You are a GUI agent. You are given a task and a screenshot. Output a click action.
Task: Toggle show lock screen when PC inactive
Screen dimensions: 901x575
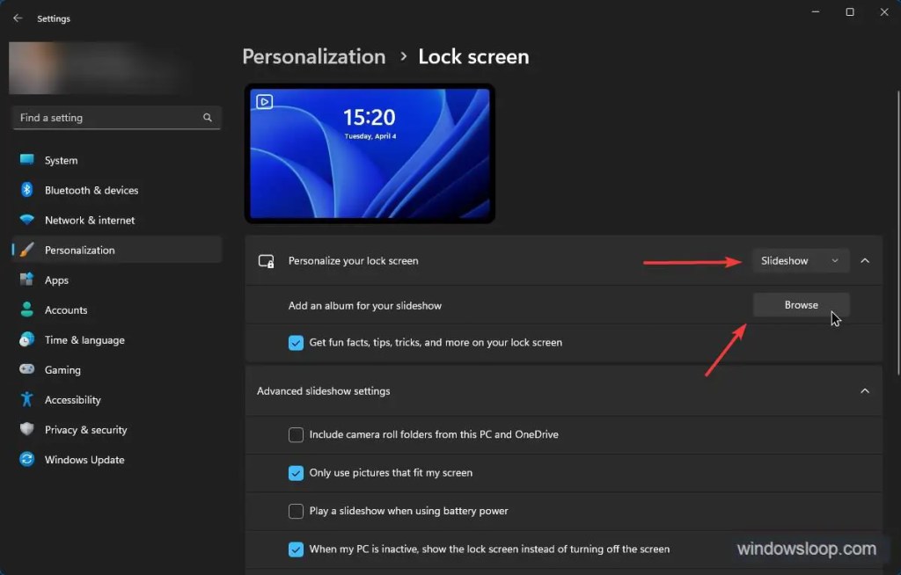296,550
